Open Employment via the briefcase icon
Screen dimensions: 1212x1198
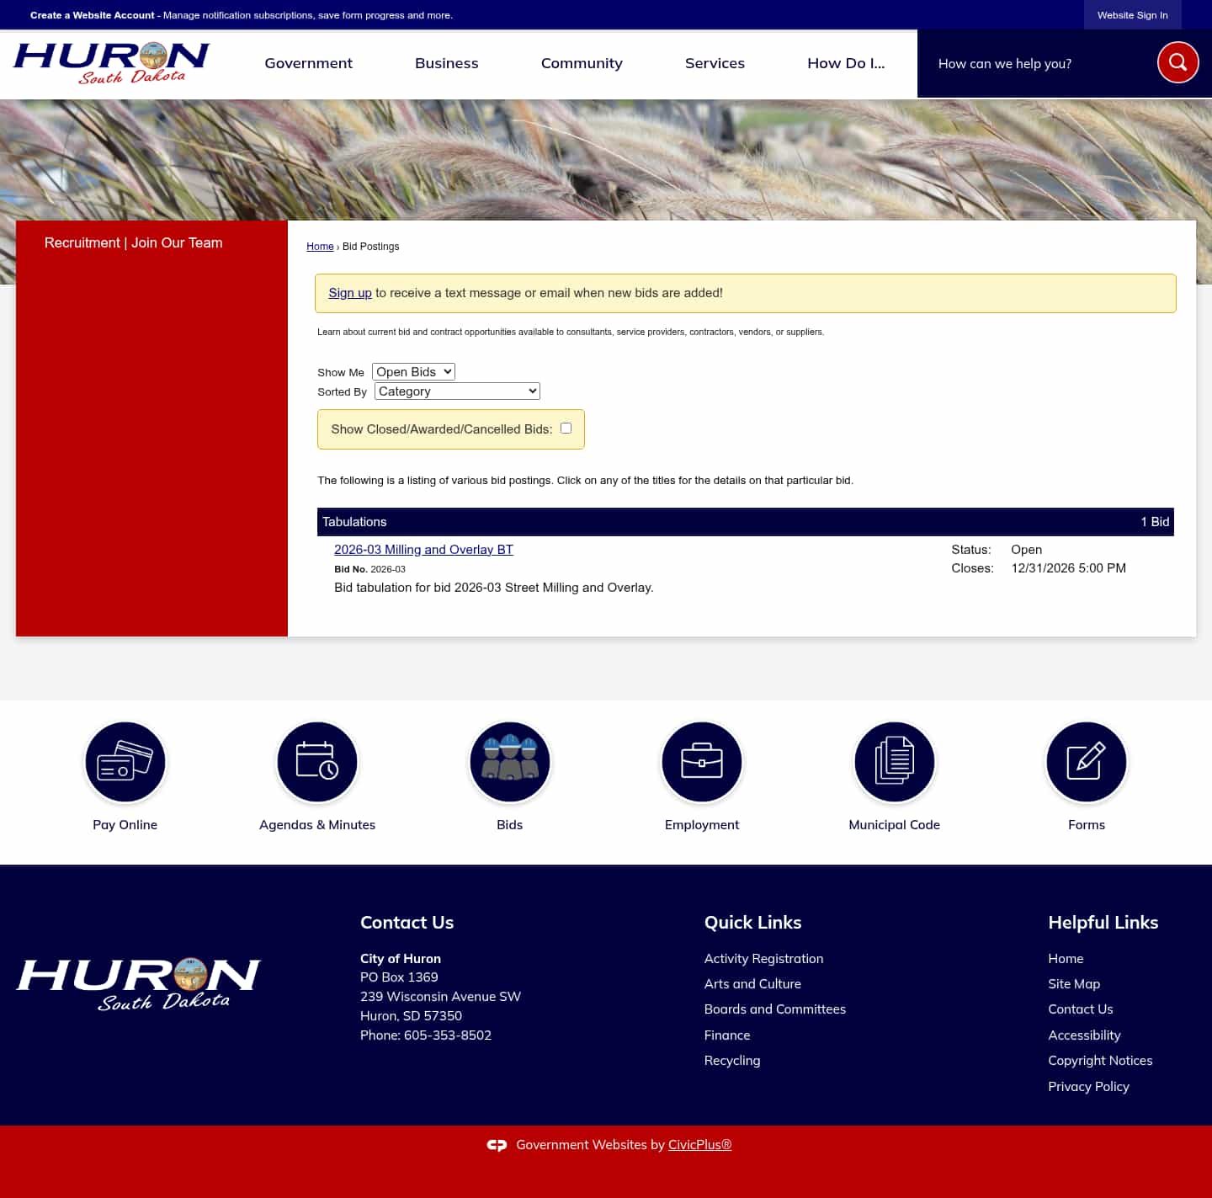tap(701, 761)
